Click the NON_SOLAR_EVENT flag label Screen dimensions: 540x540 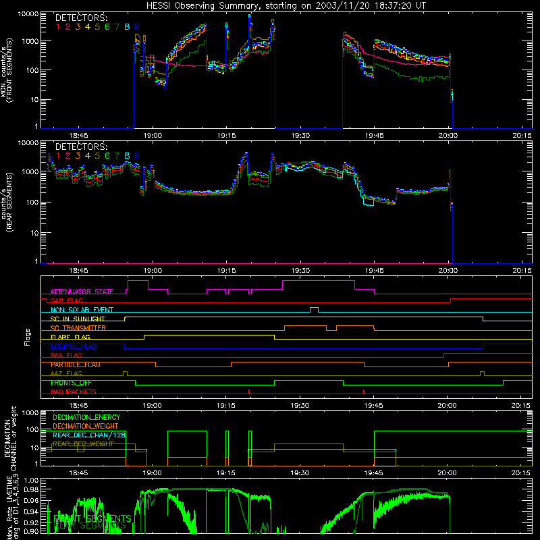point(82,310)
